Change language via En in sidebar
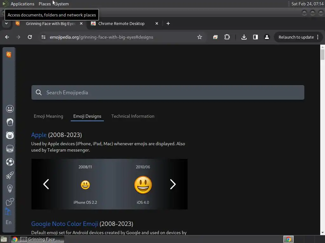Screen dimensions: 325x243 click(9, 222)
